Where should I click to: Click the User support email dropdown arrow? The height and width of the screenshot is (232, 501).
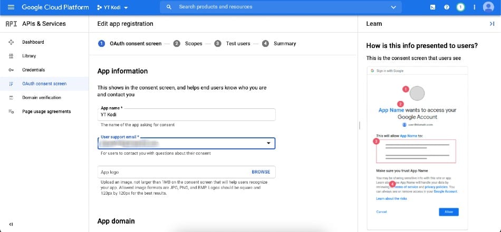click(x=269, y=144)
